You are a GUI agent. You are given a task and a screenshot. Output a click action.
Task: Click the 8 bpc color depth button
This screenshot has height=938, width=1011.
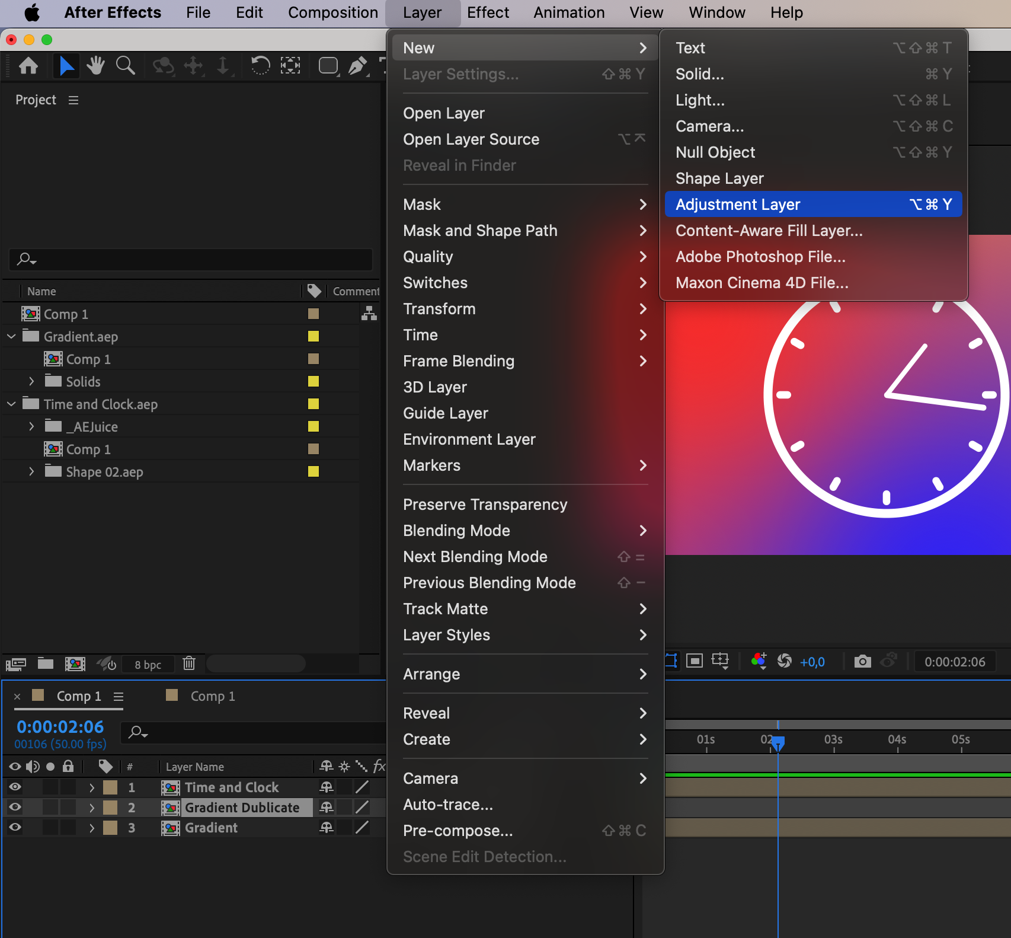(148, 665)
